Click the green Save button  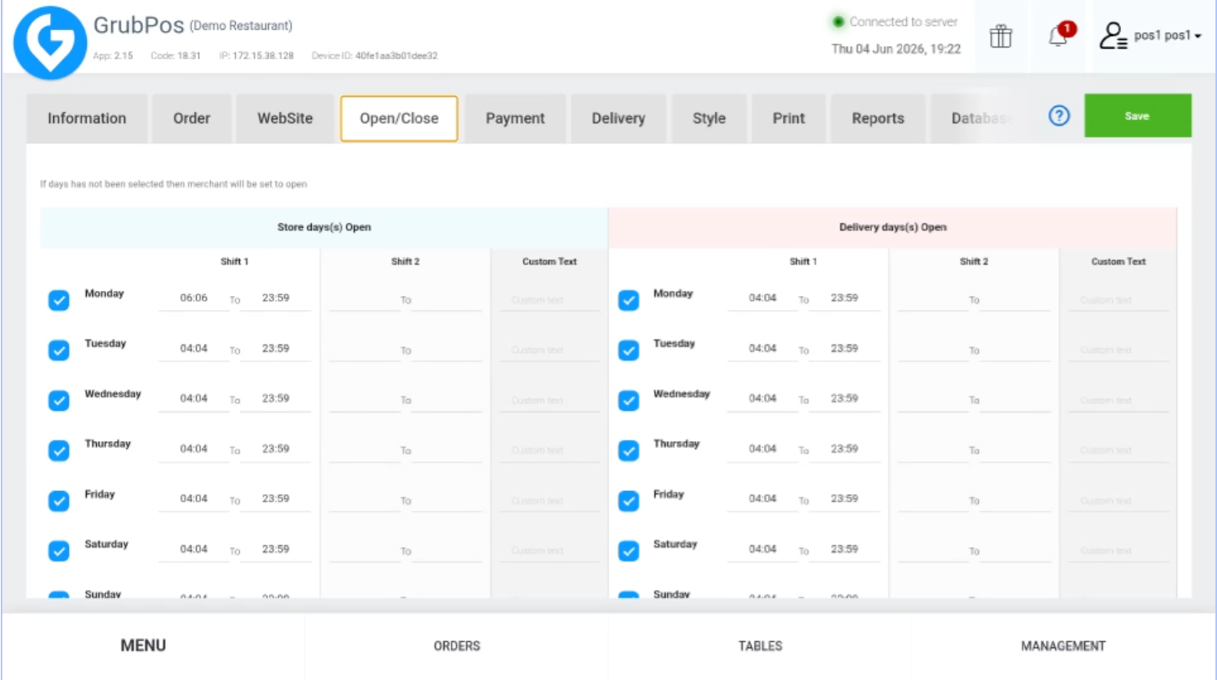click(1137, 116)
